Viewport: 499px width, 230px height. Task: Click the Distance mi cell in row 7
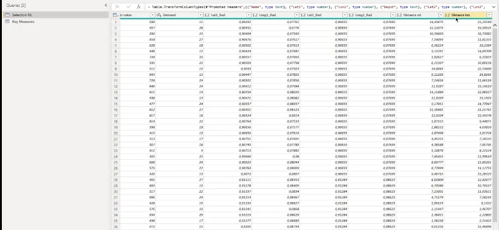coord(420,57)
